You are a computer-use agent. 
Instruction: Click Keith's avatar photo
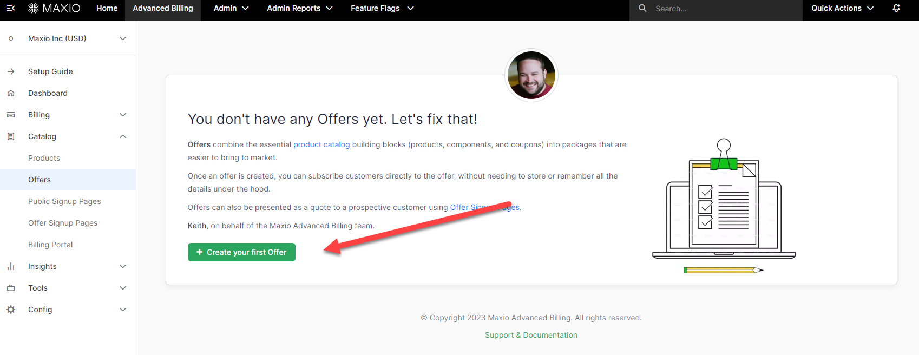pos(531,75)
